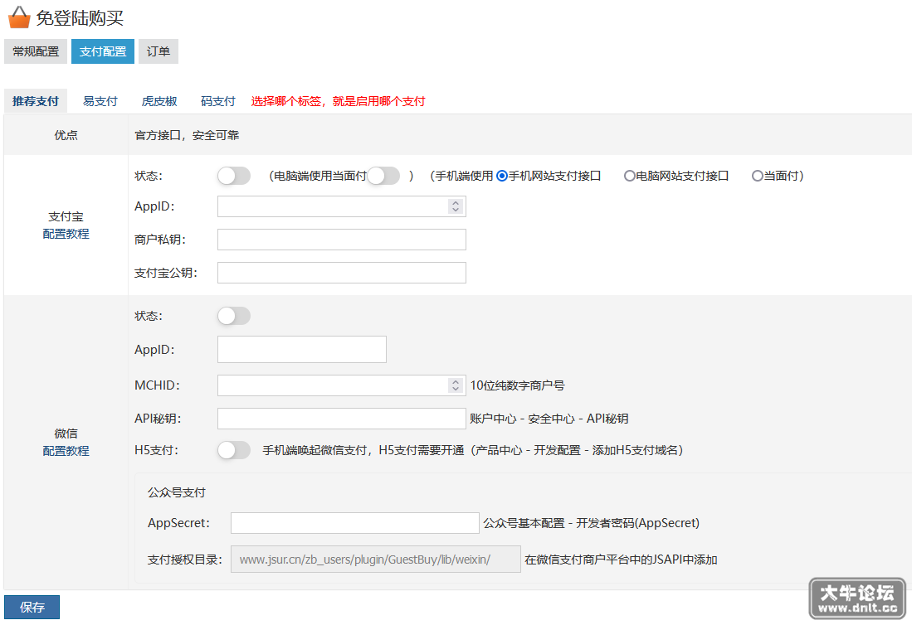The width and height of the screenshot is (912, 625).
Task: Select the 推荐支付 payment tab
Action: pos(36,101)
